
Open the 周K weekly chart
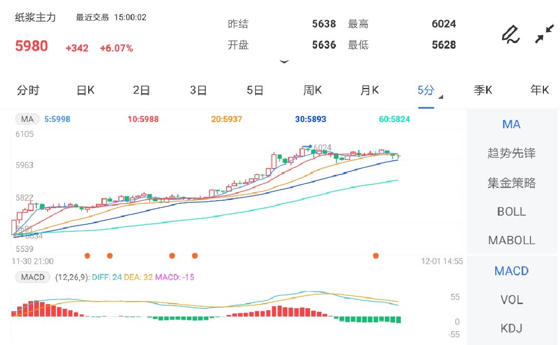312,89
